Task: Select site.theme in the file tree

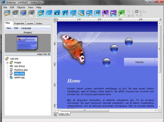Action: (20, 66)
